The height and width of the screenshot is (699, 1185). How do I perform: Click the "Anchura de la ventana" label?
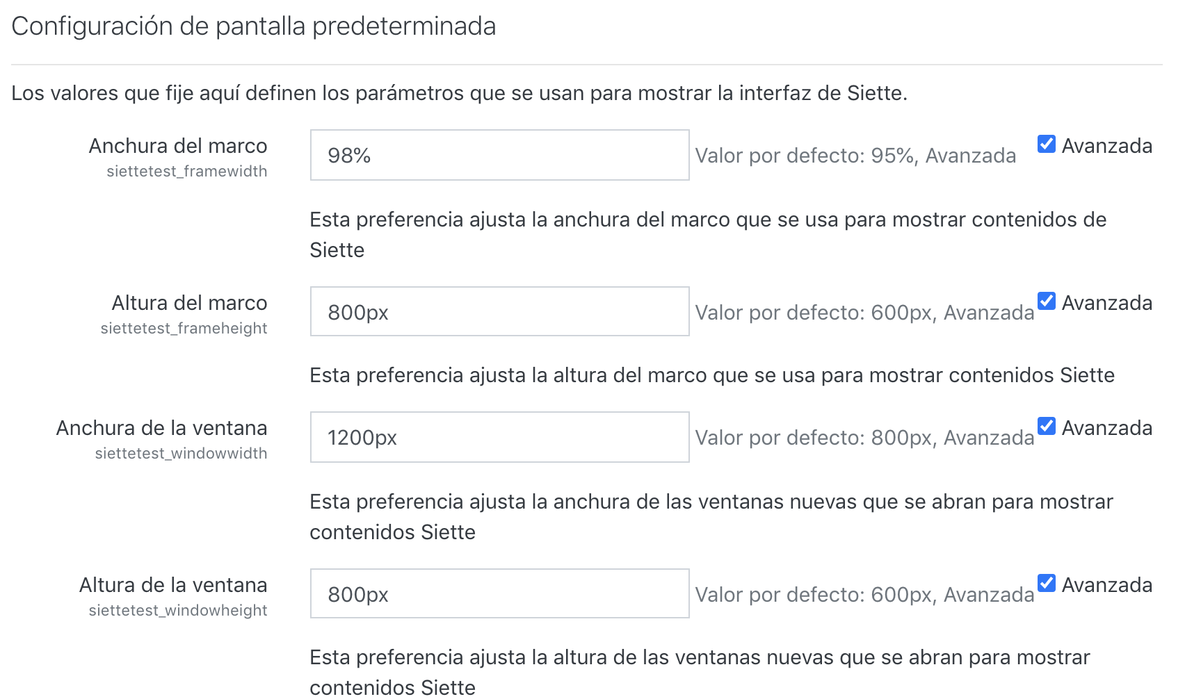tap(161, 428)
